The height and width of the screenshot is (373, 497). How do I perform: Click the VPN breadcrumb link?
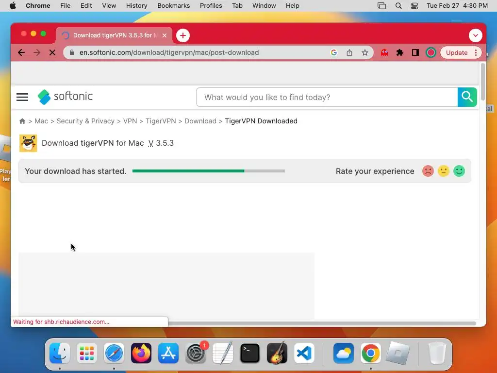pos(130,121)
